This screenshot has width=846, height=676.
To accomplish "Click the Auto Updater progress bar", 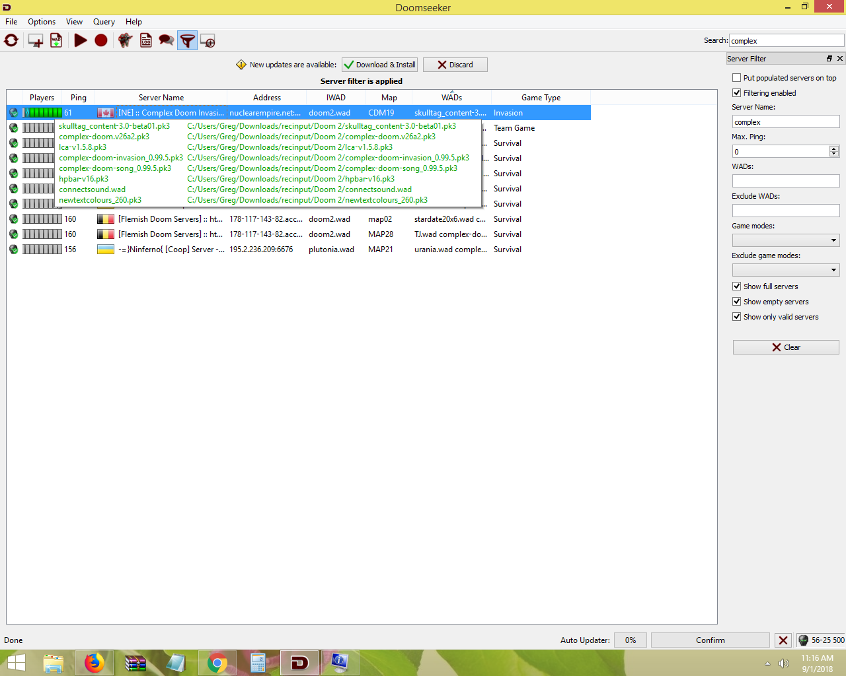I will coord(631,640).
